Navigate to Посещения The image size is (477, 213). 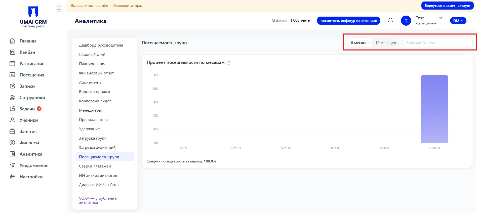tap(32, 75)
